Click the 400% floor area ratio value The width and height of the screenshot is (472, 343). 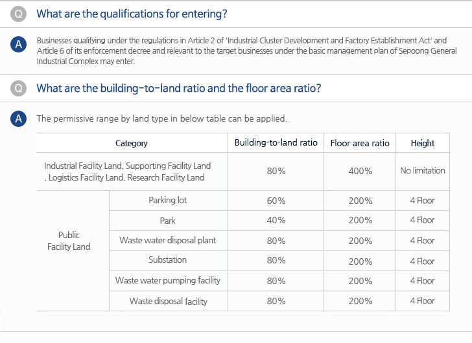(360, 171)
